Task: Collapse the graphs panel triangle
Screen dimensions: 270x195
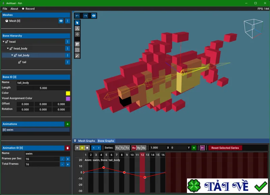Action: pyautogui.click(x=75, y=141)
